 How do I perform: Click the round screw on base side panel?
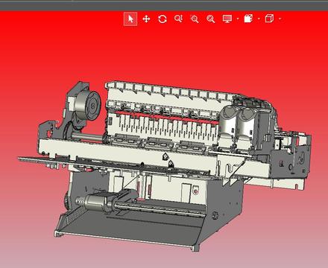pyautogui.click(x=215, y=215)
